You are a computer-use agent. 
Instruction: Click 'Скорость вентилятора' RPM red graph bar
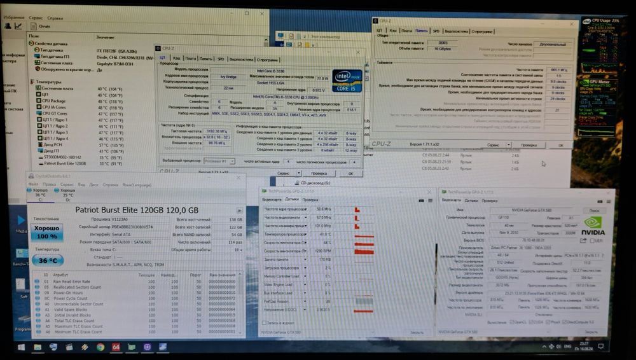[364, 251]
